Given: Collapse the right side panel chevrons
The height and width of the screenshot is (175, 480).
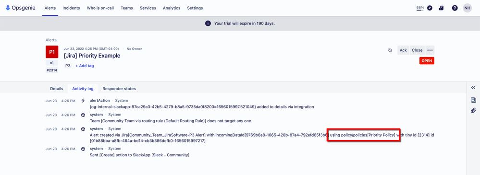Looking at the screenshot, I should click(473, 88).
